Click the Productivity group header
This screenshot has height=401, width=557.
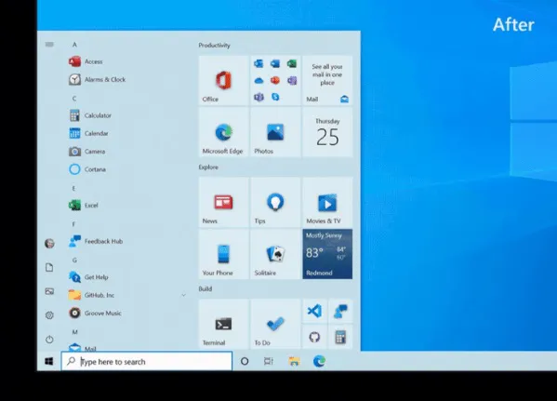point(214,46)
